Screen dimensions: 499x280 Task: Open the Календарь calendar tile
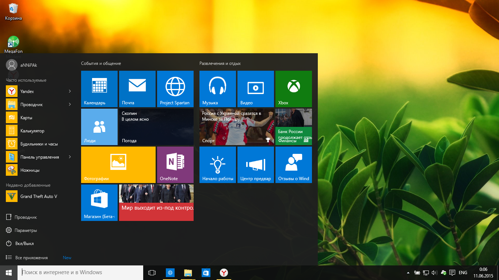click(99, 89)
